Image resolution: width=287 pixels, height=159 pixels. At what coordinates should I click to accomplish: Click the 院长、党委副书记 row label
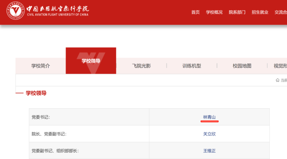(49, 134)
